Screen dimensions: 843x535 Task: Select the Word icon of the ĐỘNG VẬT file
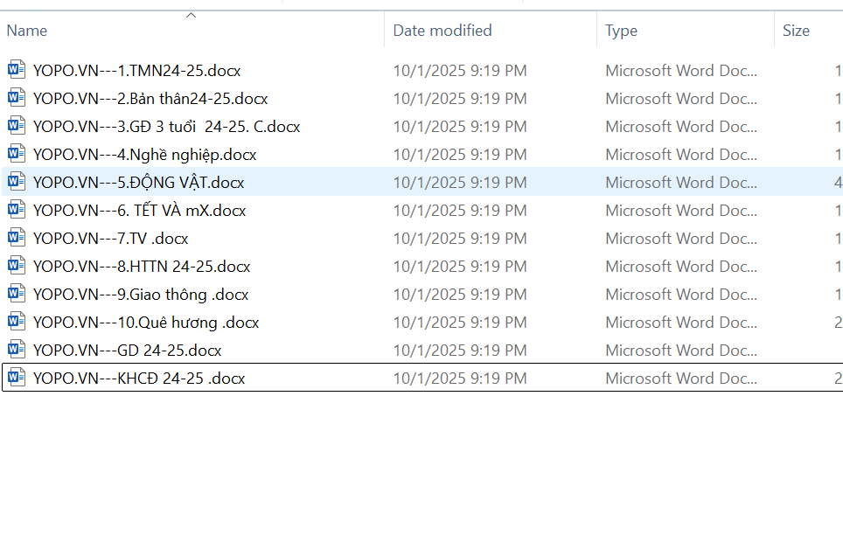(17, 182)
